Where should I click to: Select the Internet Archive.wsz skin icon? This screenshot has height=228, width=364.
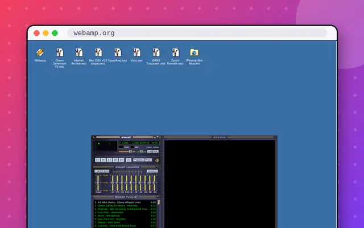(x=78, y=56)
